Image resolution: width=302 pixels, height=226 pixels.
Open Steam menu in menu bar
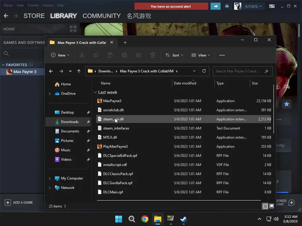[8, 5]
